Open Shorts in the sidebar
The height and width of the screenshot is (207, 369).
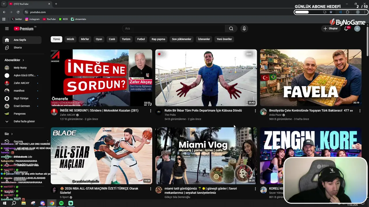22,48
